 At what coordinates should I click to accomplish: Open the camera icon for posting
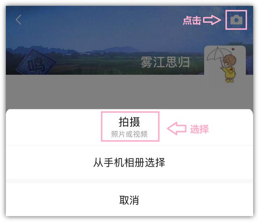[236, 20]
